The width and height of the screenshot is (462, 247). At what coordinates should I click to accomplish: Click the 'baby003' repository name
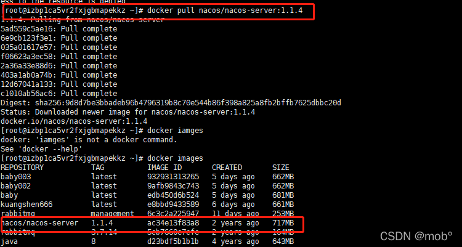[15, 177]
